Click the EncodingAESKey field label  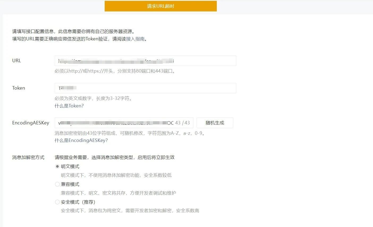click(x=31, y=123)
